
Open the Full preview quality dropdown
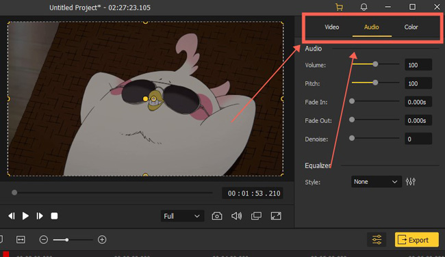tap(182, 216)
